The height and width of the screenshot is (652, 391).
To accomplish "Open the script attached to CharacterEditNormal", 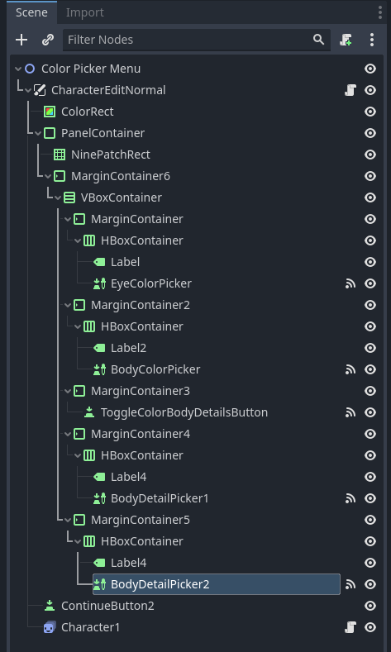I will [350, 90].
